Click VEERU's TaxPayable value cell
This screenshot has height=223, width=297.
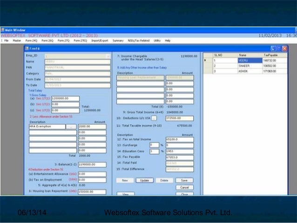coord(275,61)
